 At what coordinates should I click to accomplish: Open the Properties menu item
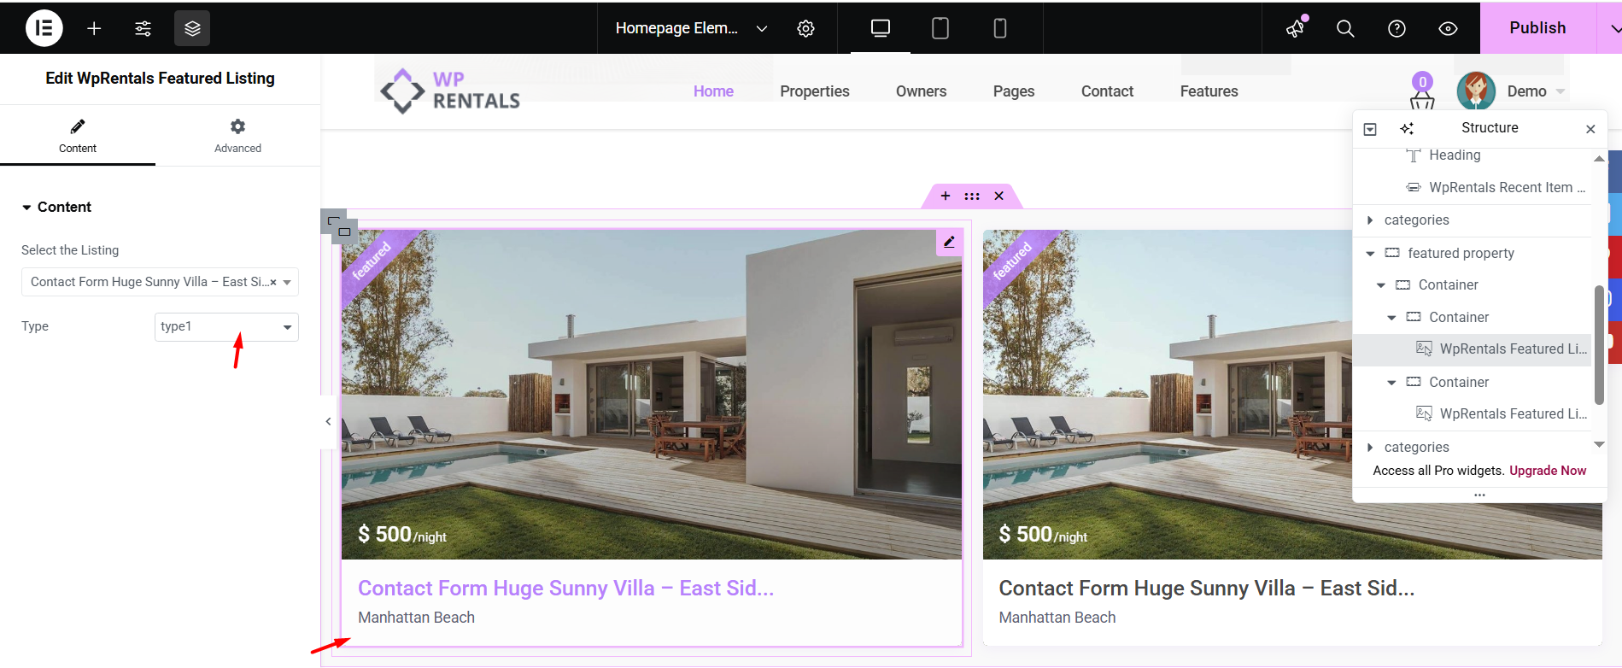click(x=815, y=91)
